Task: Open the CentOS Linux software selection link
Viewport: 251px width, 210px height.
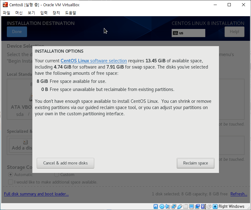Action: [x=94, y=61]
